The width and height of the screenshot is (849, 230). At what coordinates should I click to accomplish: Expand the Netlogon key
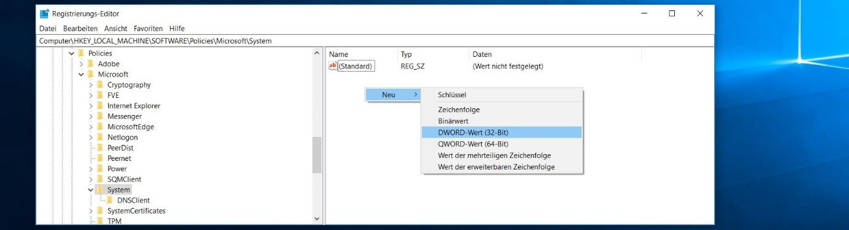pos(91,138)
